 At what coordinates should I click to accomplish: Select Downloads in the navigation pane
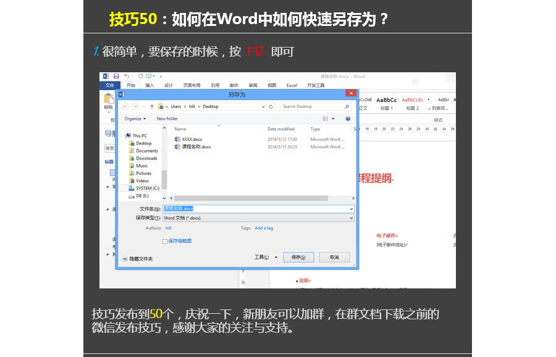coord(143,158)
